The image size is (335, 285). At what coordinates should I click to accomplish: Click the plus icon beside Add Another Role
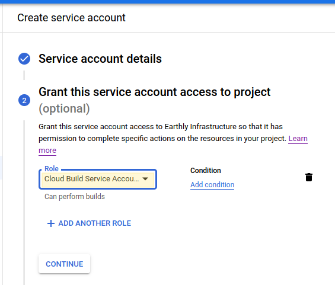pos(51,223)
